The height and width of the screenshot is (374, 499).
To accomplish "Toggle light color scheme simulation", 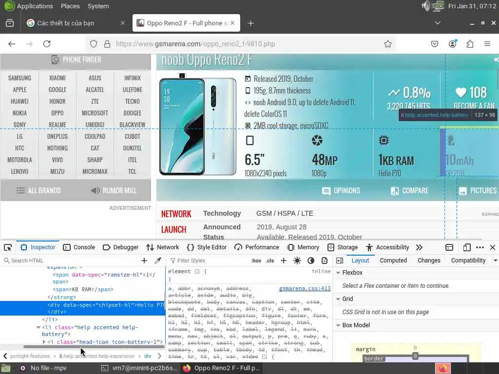I will [297, 261].
